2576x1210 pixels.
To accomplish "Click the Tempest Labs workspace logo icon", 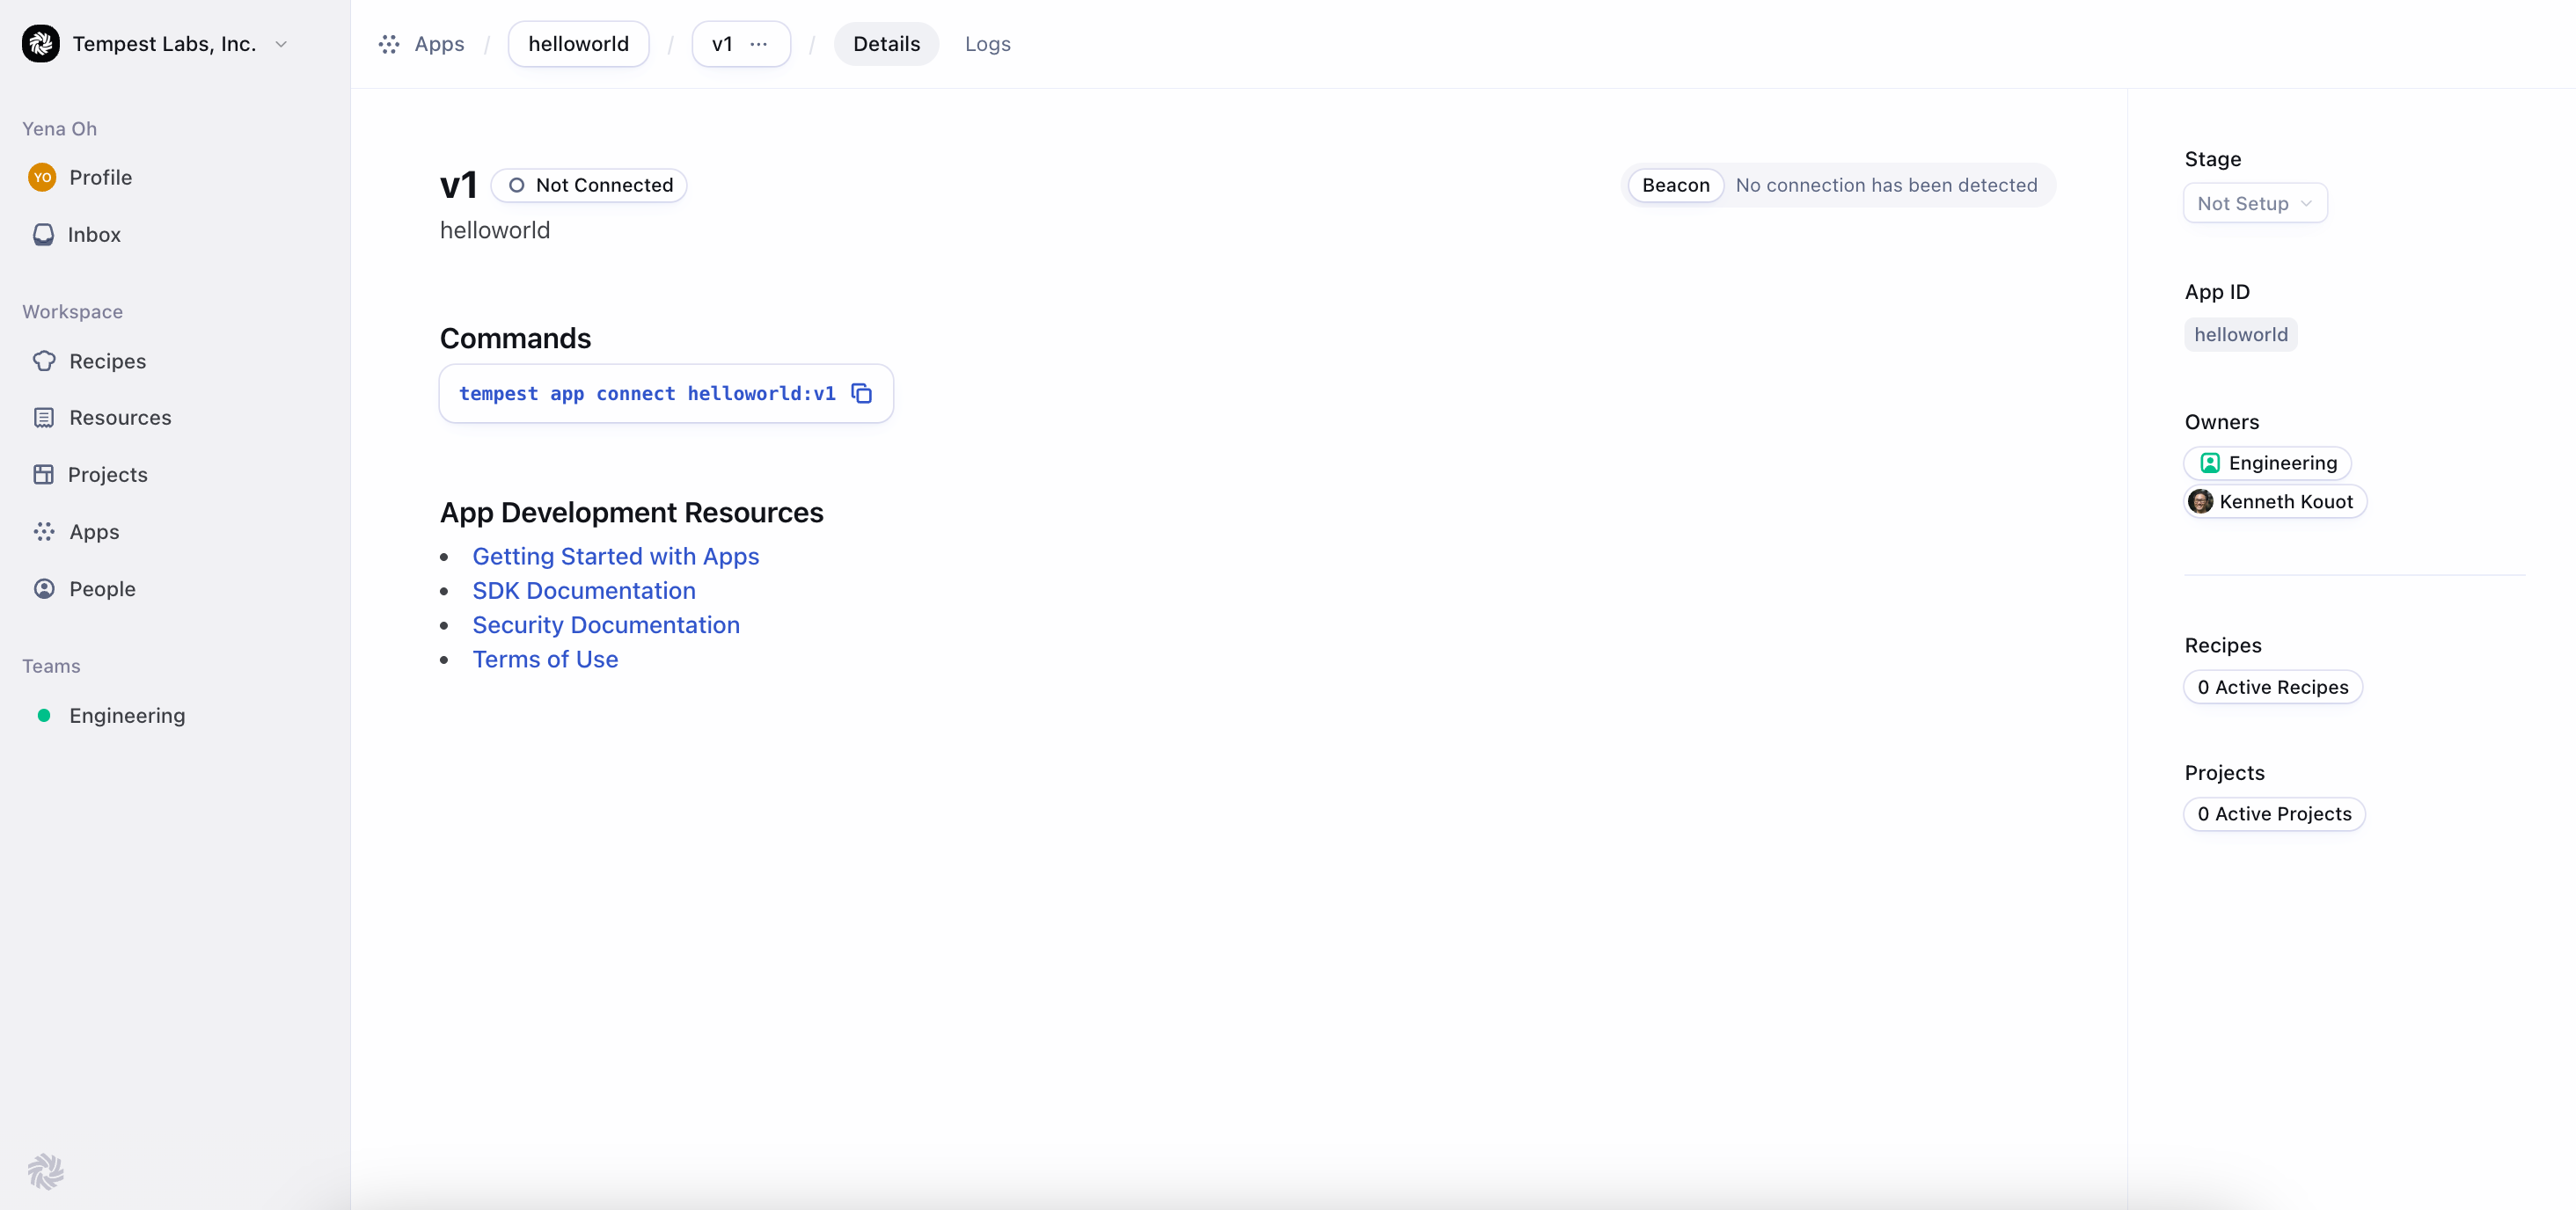I will click(41, 43).
